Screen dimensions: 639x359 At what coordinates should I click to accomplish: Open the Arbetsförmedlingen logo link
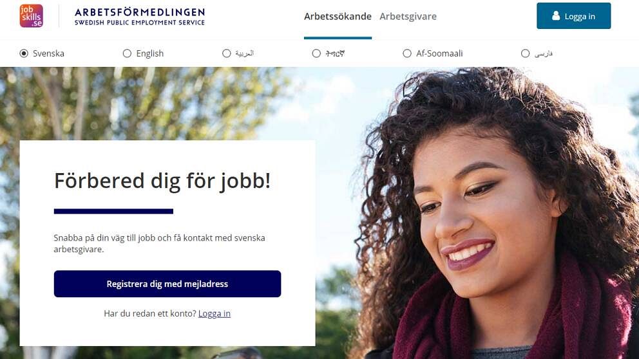(140, 17)
